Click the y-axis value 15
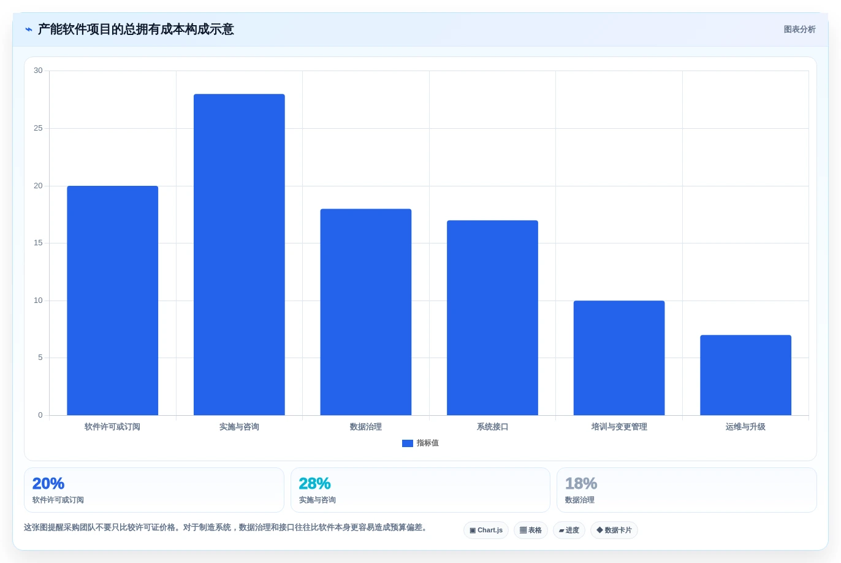This screenshot has width=841, height=563. (x=38, y=243)
